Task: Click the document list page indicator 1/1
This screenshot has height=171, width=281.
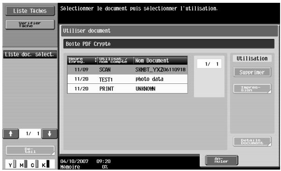Action: click(209, 64)
